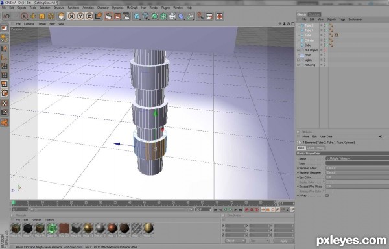Open the Use Color dropdown
This screenshot has width=389, height=249.
coord(357,177)
